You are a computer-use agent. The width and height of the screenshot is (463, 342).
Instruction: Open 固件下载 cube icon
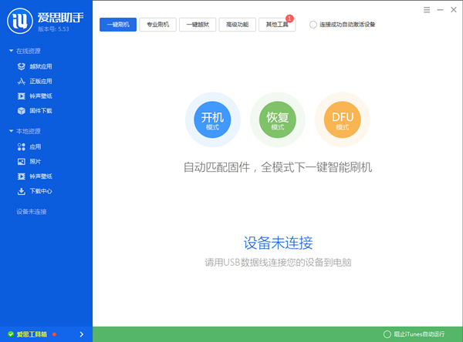(22, 111)
